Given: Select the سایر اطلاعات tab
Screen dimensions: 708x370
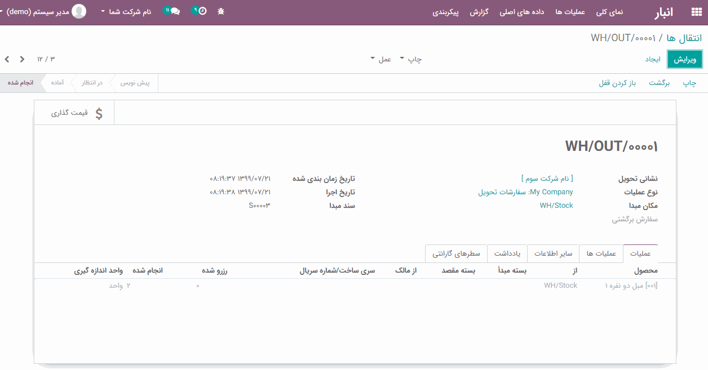Looking at the screenshot, I should click(554, 253).
